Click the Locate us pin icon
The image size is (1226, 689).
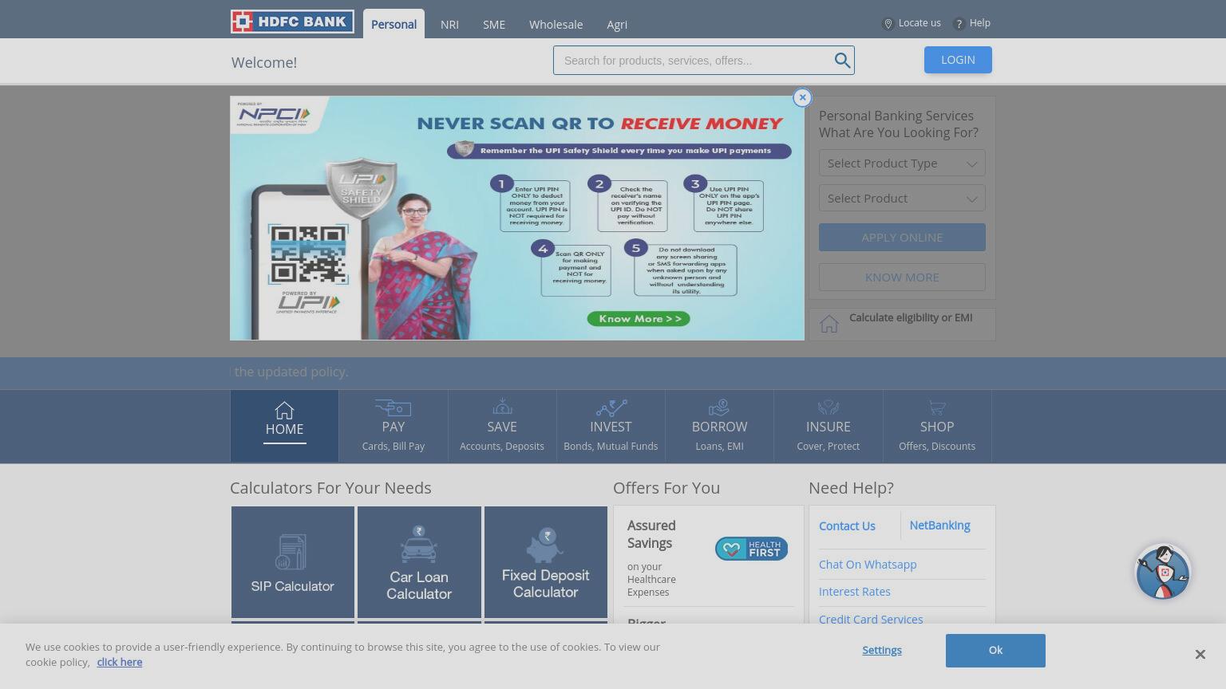point(888,24)
